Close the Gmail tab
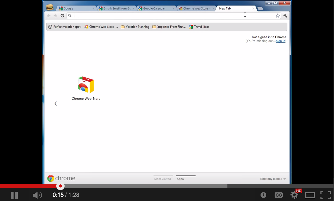 click(x=134, y=9)
